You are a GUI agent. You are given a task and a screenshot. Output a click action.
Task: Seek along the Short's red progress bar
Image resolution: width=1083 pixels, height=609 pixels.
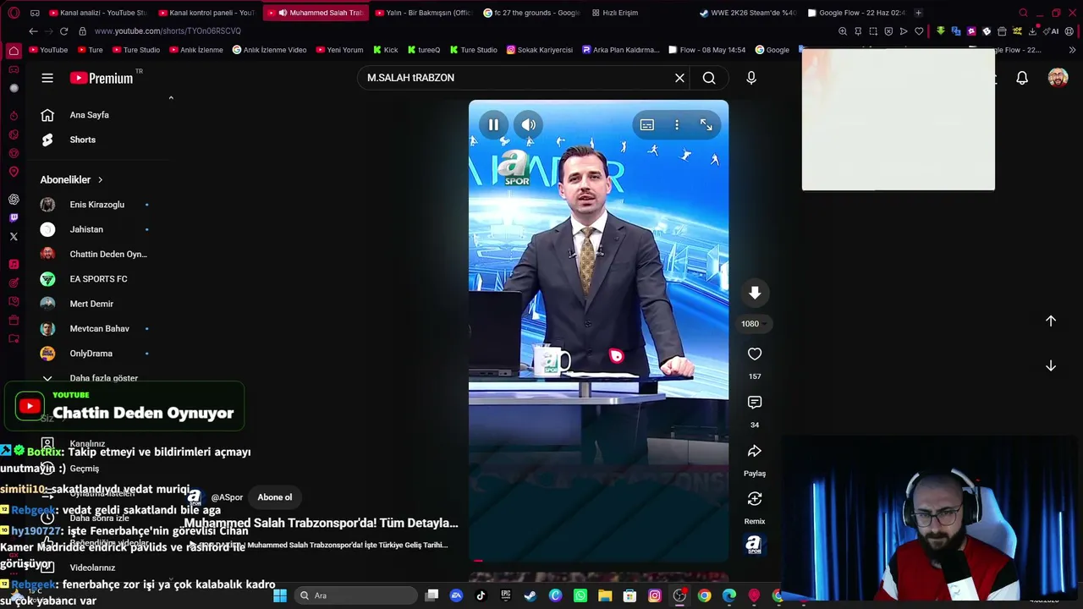[598, 560]
